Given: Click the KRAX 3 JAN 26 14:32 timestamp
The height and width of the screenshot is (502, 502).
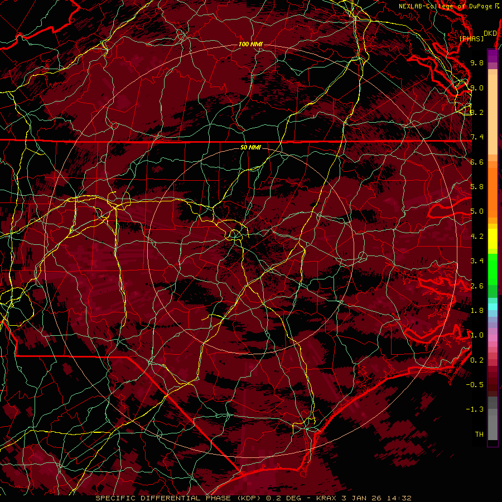Looking at the screenshot, I should (x=364, y=498).
